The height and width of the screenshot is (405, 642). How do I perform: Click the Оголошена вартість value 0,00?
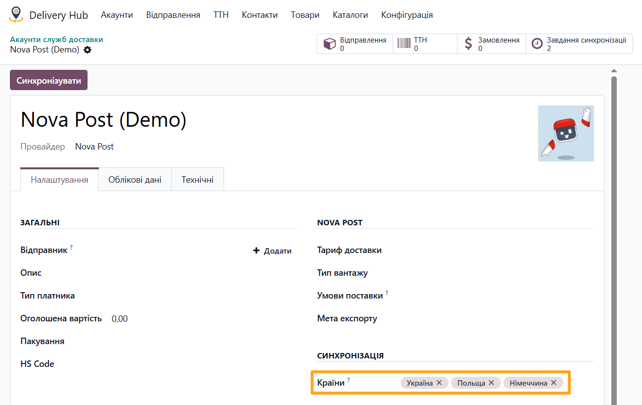(120, 319)
